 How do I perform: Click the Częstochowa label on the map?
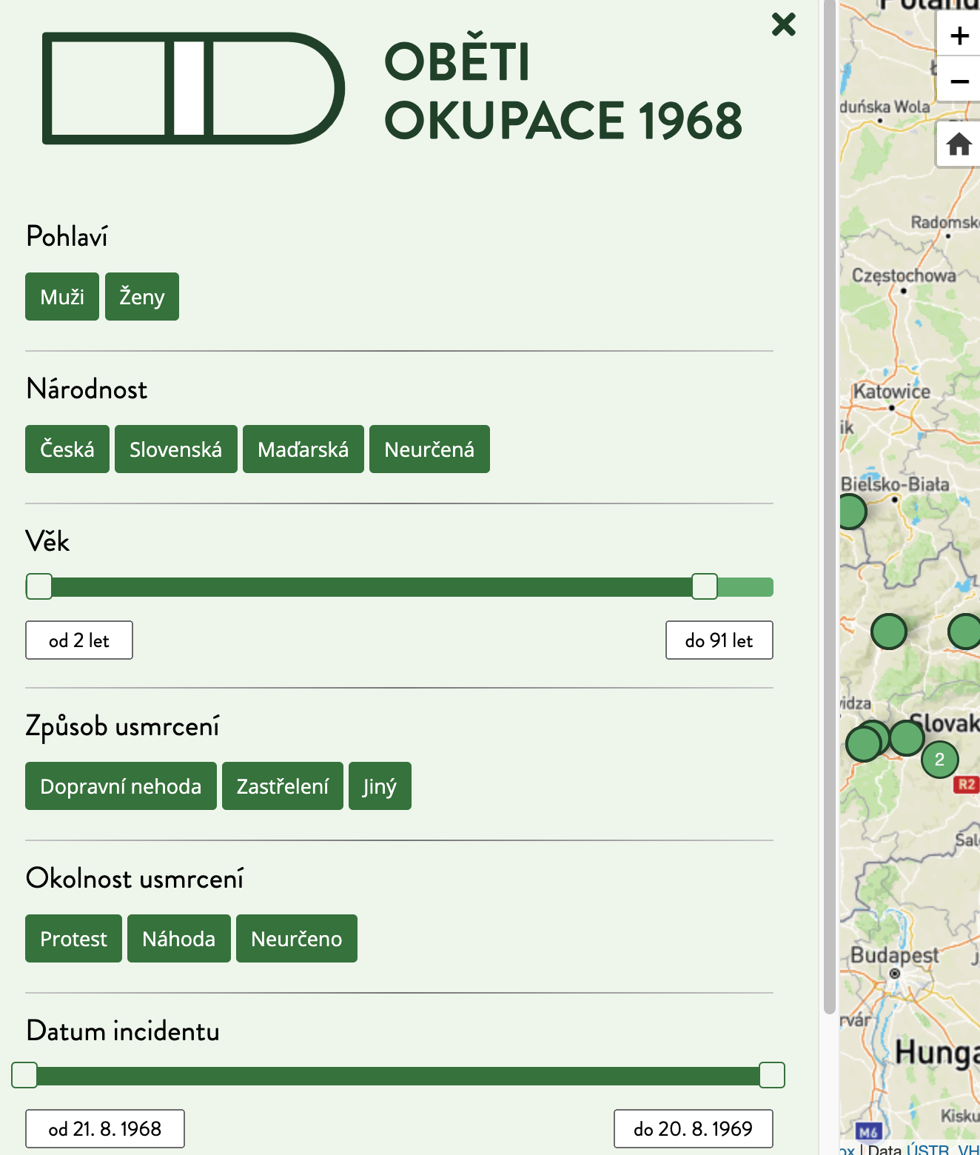904,275
